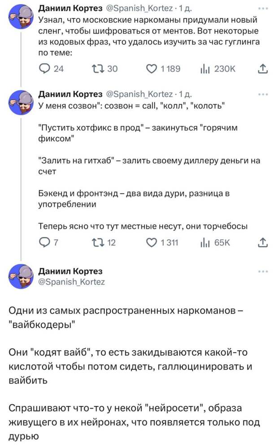View analytics of the tweet with 230K views

[x=204, y=69]
